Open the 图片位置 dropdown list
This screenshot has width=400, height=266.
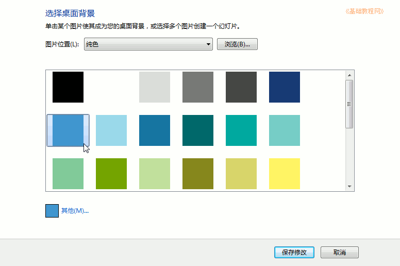tap(148, 44)
